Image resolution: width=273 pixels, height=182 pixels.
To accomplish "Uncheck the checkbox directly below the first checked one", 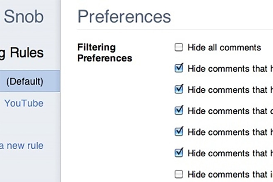I will pos(179,89).
